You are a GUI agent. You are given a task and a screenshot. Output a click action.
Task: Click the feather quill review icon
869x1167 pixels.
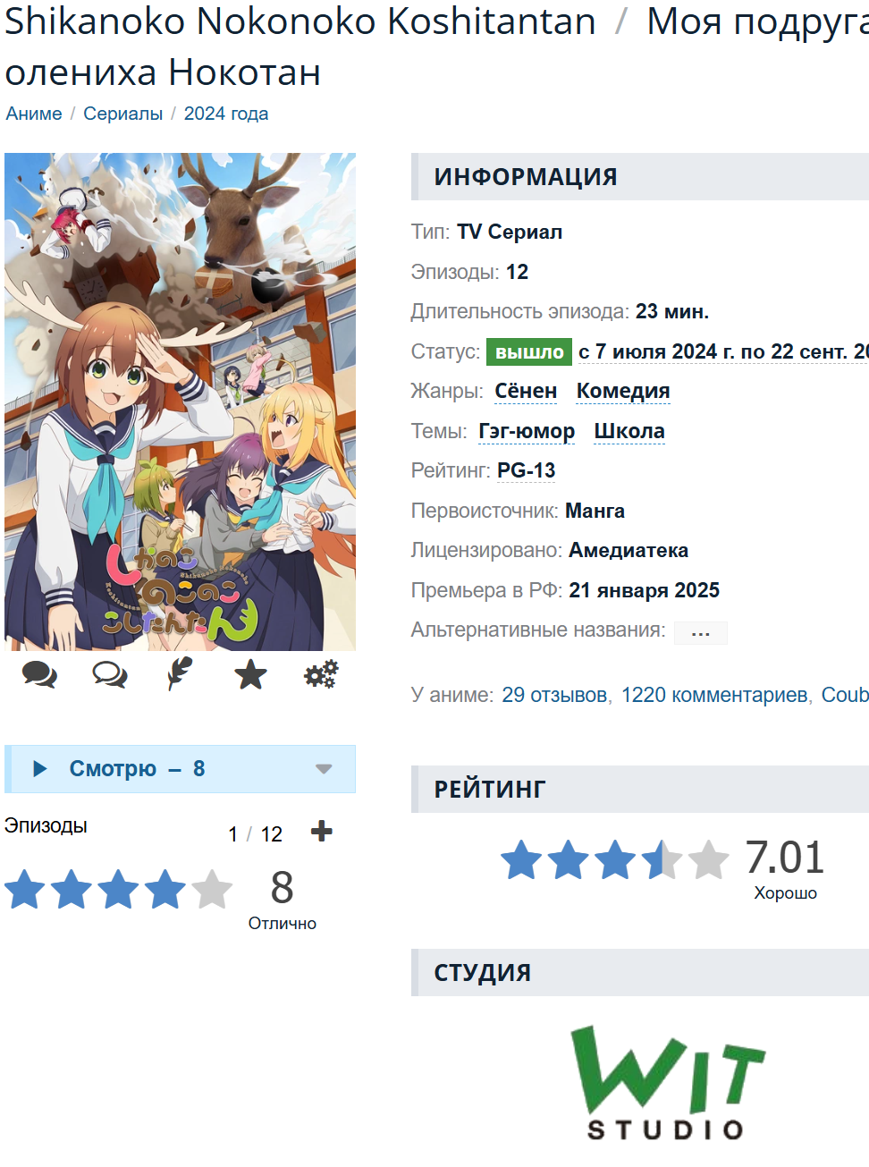[x=180, y=674]
